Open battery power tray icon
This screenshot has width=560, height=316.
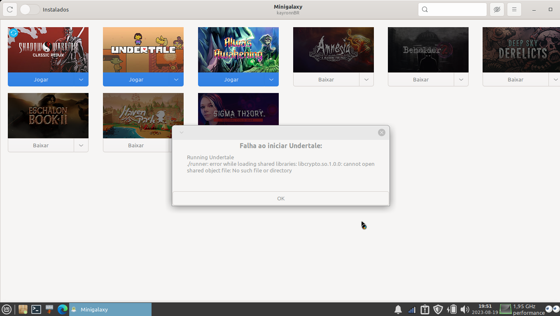(x=452, y=309)
